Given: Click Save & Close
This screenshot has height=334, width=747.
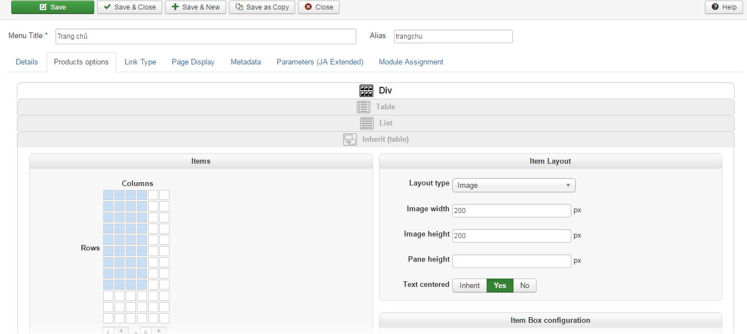Looking at the screenshot, I should pyautogui.click(x=130, y=7).
